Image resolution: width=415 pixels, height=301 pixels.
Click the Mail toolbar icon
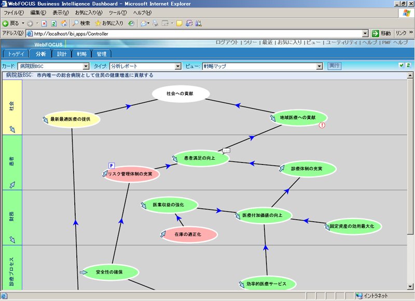pyautogui.click(x=144, y=23)
